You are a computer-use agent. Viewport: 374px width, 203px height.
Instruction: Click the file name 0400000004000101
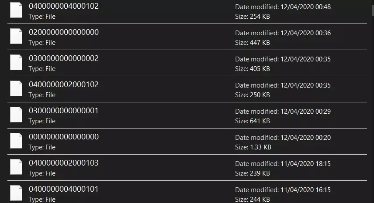[63, 189]
